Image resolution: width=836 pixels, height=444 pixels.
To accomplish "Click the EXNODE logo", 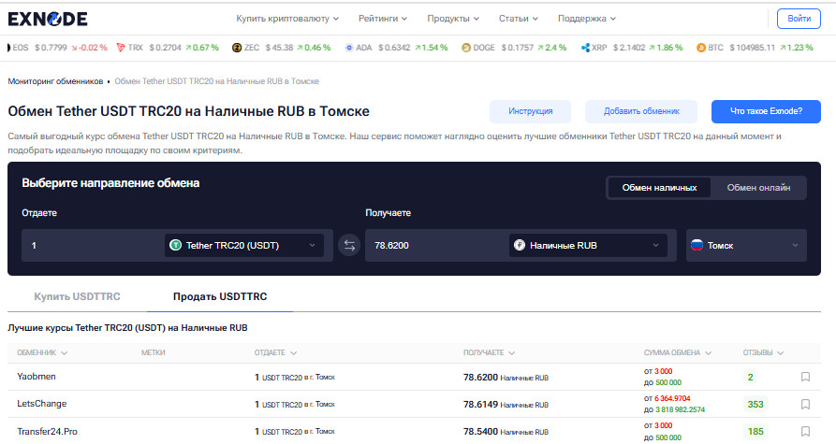I will click(x=49, y=19).
